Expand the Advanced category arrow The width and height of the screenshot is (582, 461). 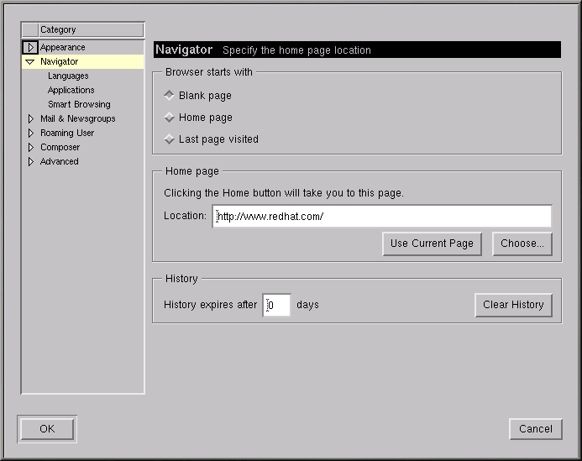31,162
